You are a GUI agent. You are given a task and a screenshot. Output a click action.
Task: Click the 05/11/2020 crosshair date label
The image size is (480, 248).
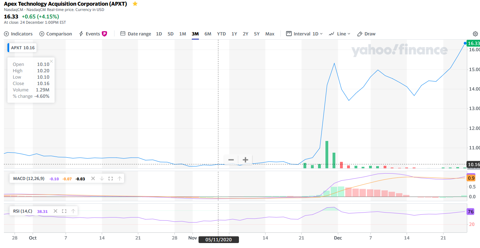(218, 240)
